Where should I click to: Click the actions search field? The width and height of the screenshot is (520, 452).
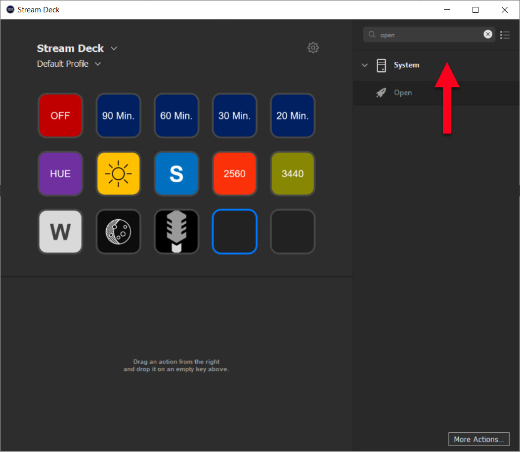pyautogui.click(x=429, y=35)
